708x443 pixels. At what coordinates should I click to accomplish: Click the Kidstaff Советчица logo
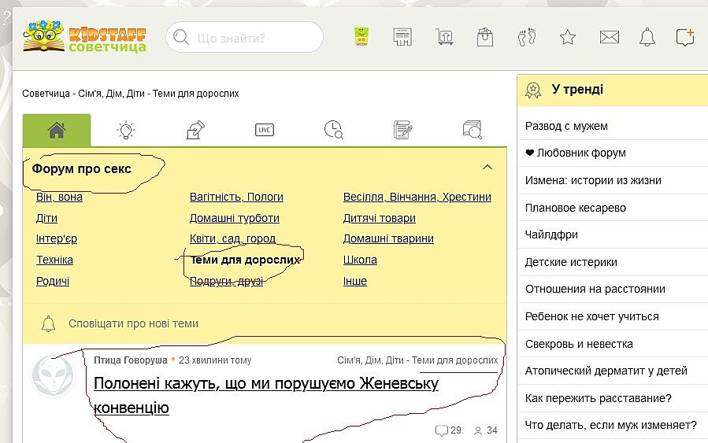tap(84, 37)
